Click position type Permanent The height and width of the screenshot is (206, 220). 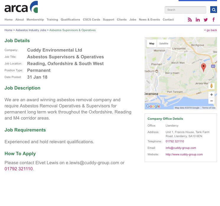click(39, 70)
